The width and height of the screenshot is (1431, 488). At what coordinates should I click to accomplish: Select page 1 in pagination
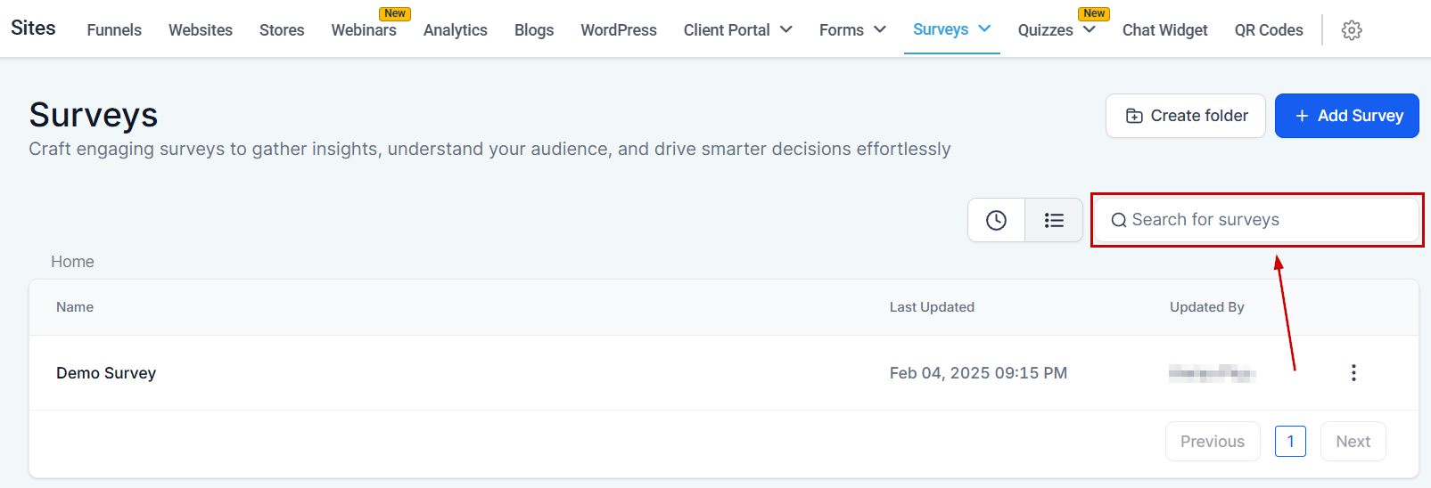[1290, 442]
